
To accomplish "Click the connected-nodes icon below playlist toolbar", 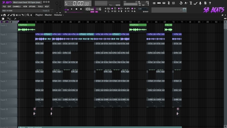I will pos(9,19).
